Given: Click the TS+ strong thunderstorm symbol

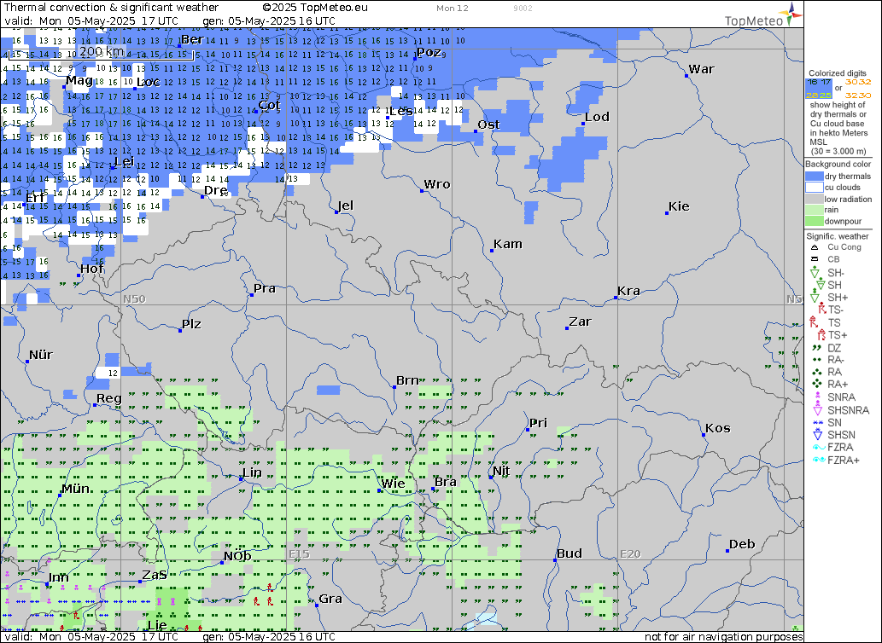Looking at the screenshot, I should pos(822,335).
